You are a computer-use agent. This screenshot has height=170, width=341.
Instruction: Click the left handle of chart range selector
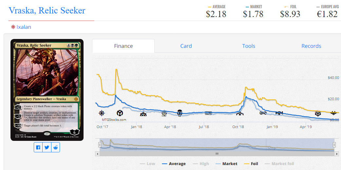coord(100,144)
